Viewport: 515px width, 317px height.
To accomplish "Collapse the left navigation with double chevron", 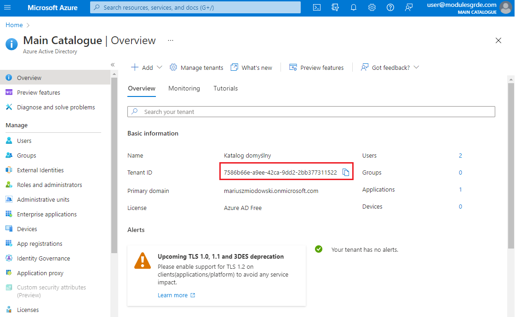I will click(113, 65).
